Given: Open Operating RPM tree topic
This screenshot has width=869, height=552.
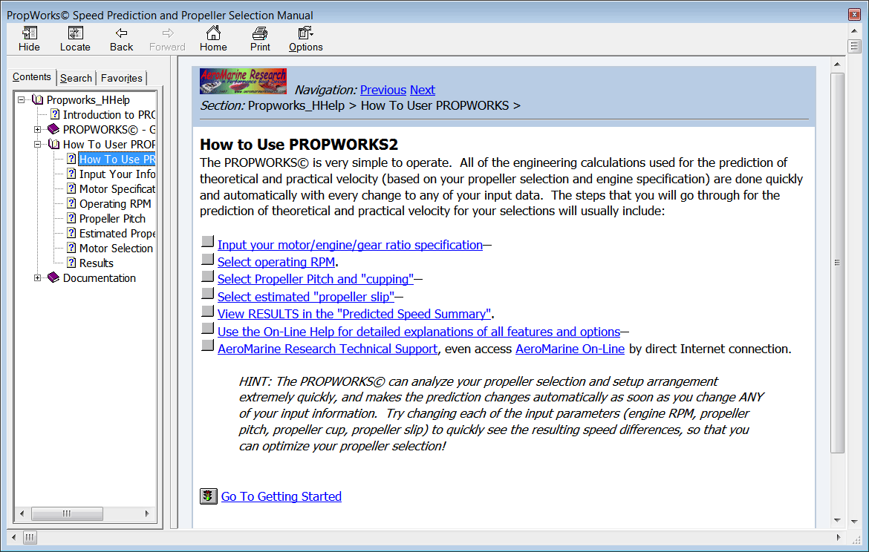Looking at the screenshot, I should (115, 204).
